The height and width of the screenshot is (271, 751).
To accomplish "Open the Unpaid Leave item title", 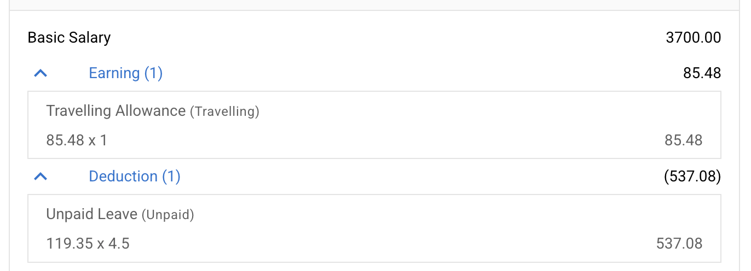I will [91, 214].
